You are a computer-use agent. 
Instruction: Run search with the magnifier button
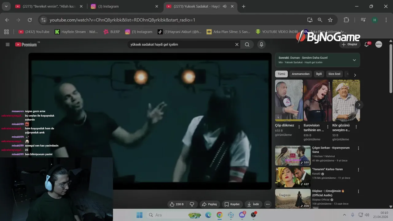[x=247, y=45]
